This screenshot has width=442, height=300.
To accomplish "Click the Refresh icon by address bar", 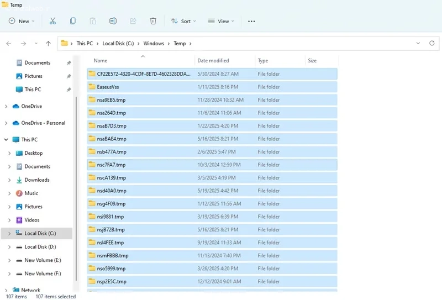I will point(432,44).
